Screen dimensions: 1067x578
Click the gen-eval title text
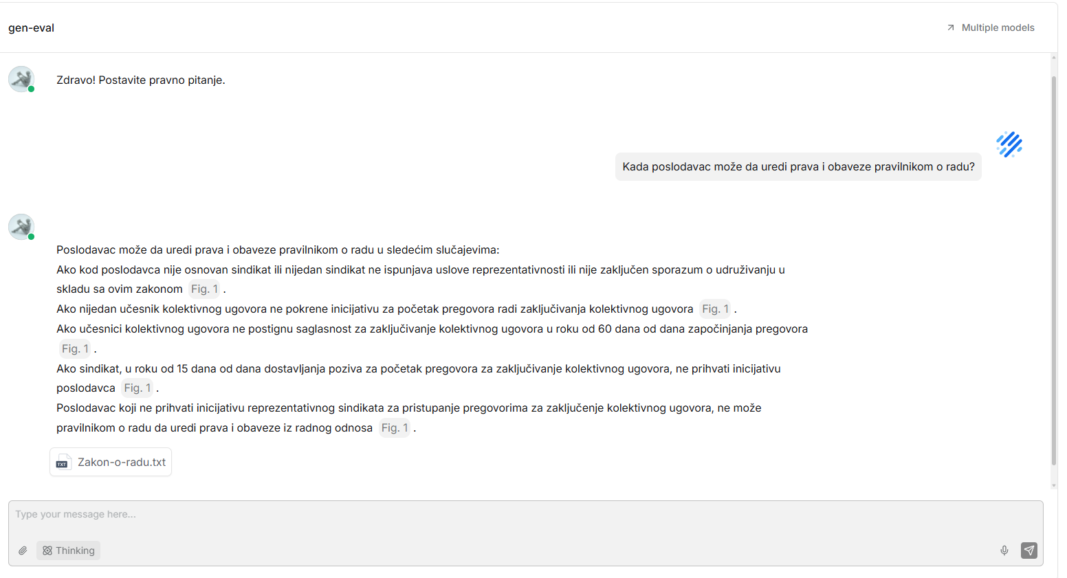[x=31, y=27]
